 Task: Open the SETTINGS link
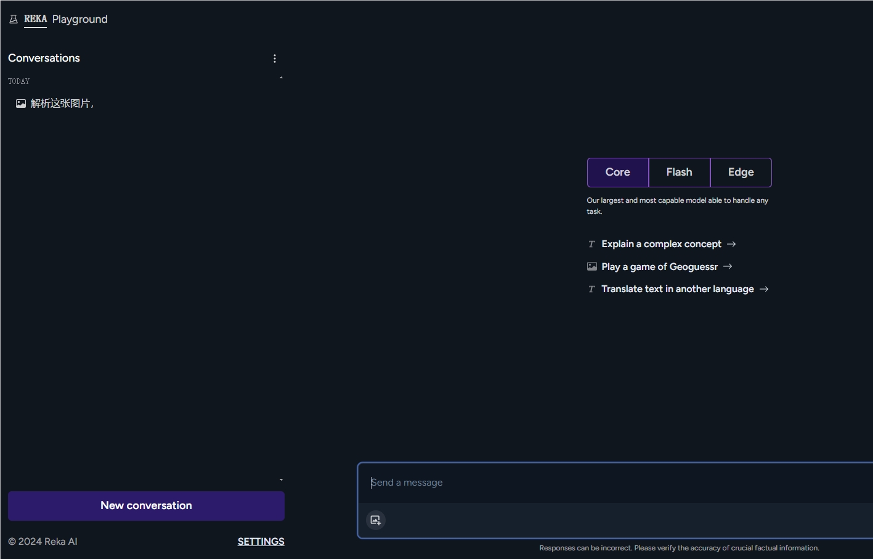261,542
